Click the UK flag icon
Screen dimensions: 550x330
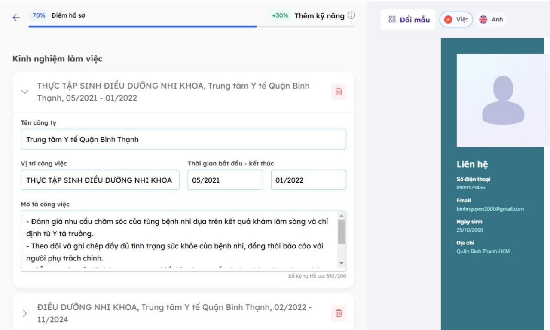click(483, 20)
